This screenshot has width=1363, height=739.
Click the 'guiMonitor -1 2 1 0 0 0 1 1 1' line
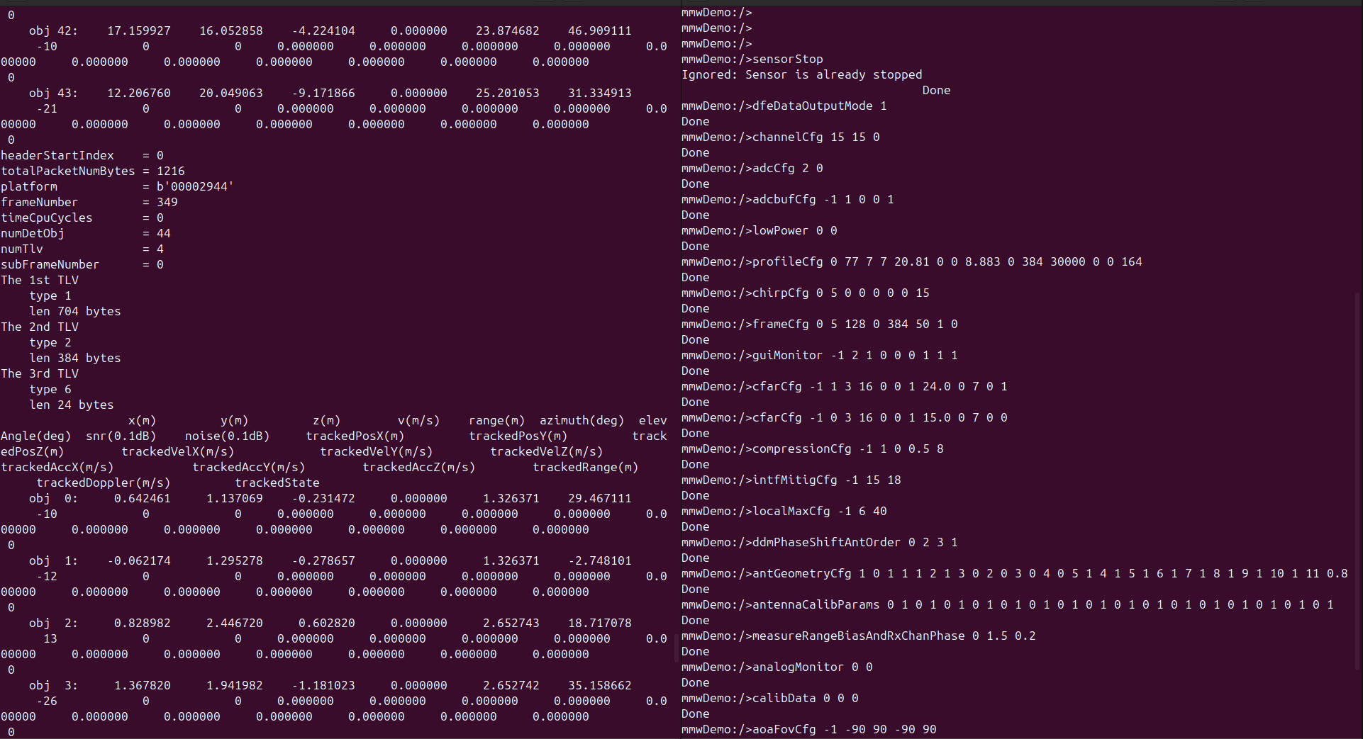pos(820,356)
